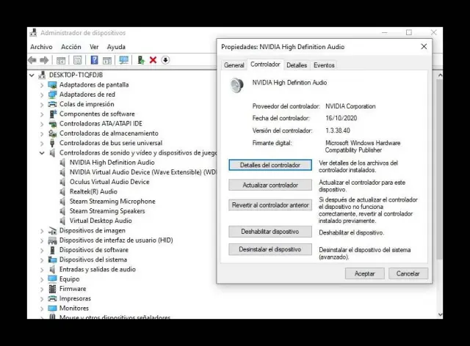Switch to the Detalles tab
Viewport: 470px width, 346px height.
point(297,65)
